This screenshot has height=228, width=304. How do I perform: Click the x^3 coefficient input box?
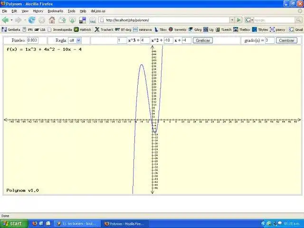coord(122,40)
